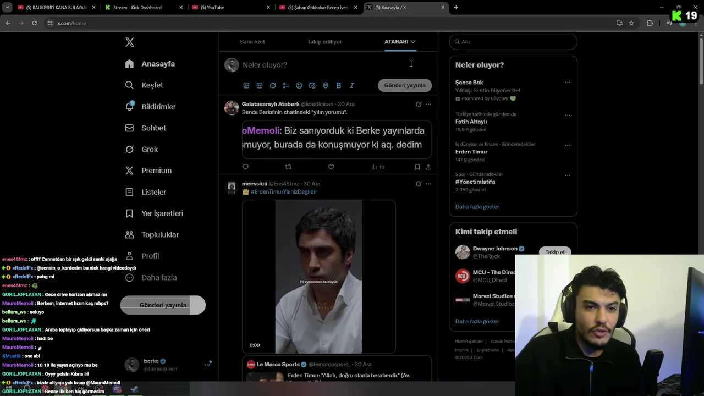Bookmark Galatasaraylı Ataberk's post
The height and width of the screenshot is (396, 704).
pyautogui.click(x=417, y=167)
